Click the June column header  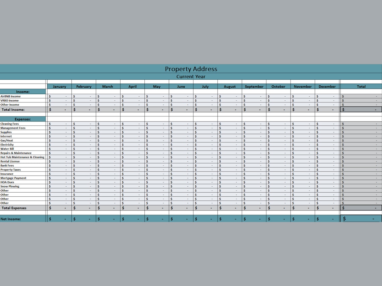tap(181, 86)
